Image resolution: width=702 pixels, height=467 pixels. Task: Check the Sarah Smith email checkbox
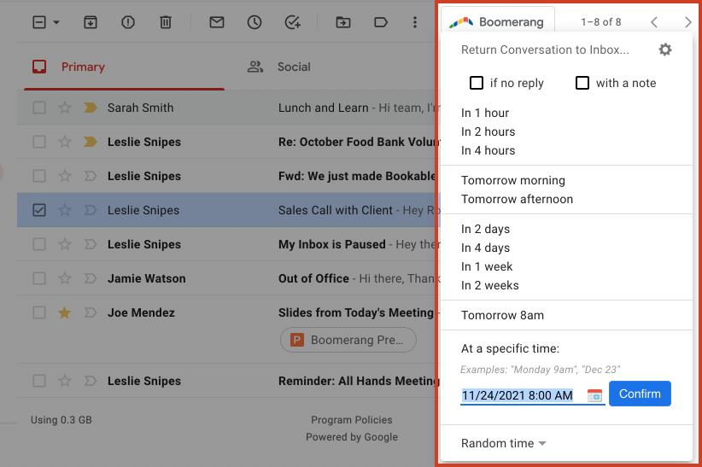(39, 108)
